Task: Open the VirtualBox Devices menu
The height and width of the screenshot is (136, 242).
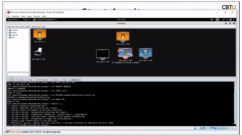Action: [x=37, y=16]
